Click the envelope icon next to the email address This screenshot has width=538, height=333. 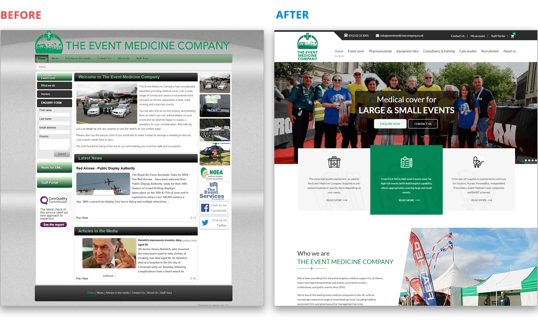(x=377, y=35)
